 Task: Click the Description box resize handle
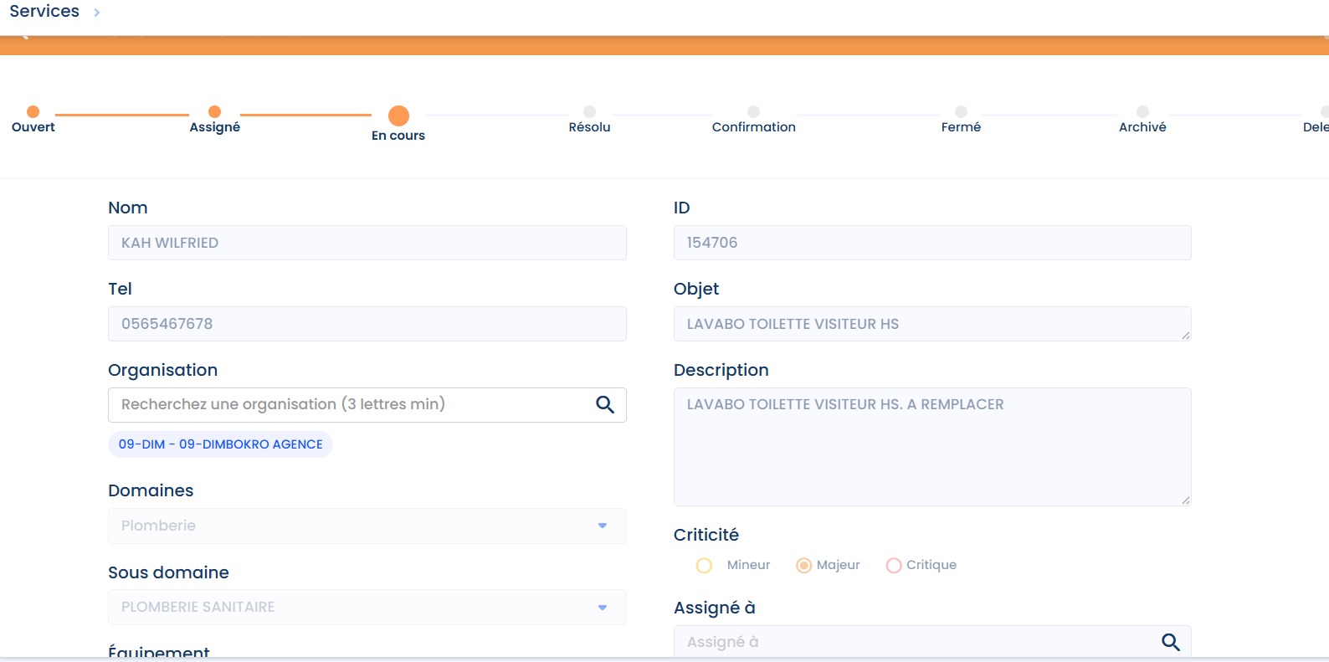tap(1185, 500)
